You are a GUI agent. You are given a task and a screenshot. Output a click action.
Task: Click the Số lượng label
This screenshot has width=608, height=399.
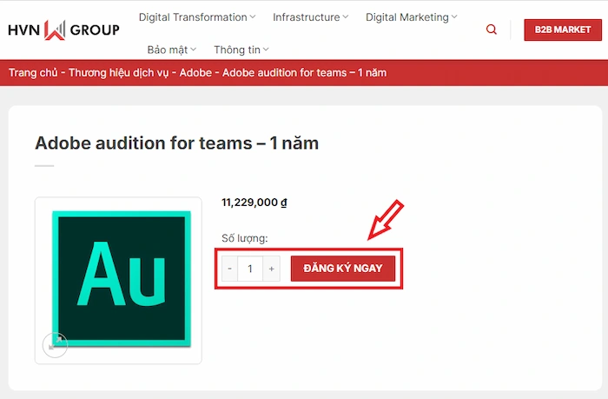pyautogui.click(x=245, y=238)
